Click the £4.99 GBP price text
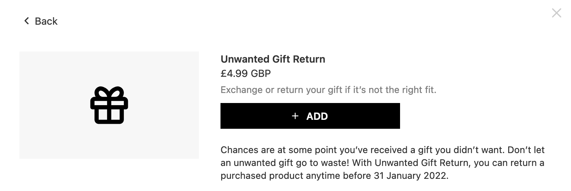Viewport: 571px width, 191px height. tap(246, 74)
